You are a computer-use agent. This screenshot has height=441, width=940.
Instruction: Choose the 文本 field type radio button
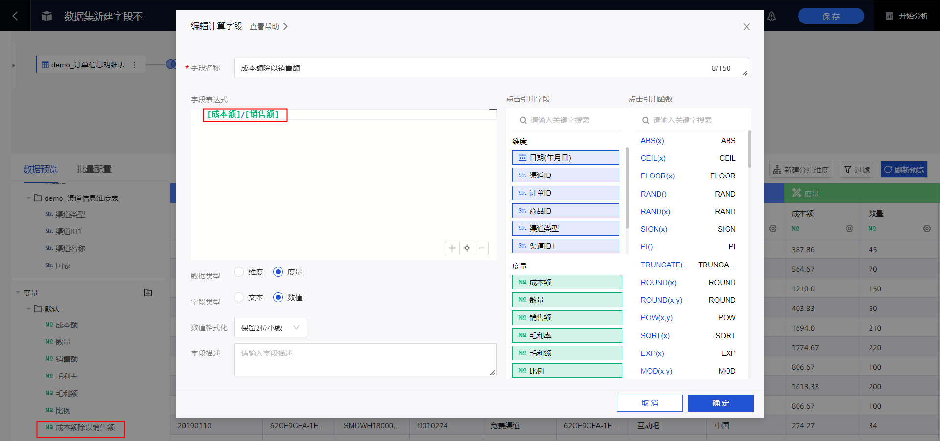(x=239, y=297)
